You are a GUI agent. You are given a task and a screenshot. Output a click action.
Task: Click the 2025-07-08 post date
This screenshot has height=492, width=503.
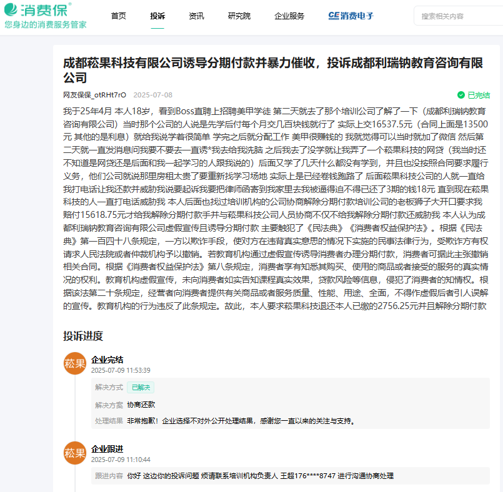tap(152, 95)
